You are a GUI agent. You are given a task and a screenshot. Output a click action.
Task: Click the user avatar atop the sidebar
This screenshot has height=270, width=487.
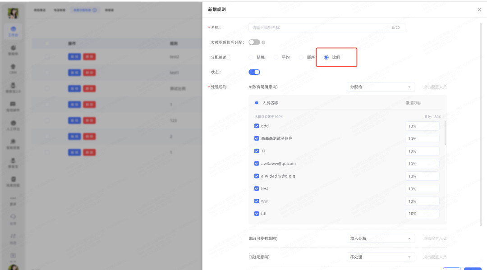pos(13,13)
